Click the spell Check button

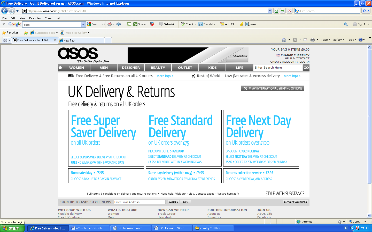[x=187, y=24]
